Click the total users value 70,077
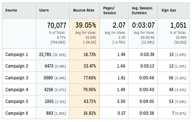 (57, 25)
